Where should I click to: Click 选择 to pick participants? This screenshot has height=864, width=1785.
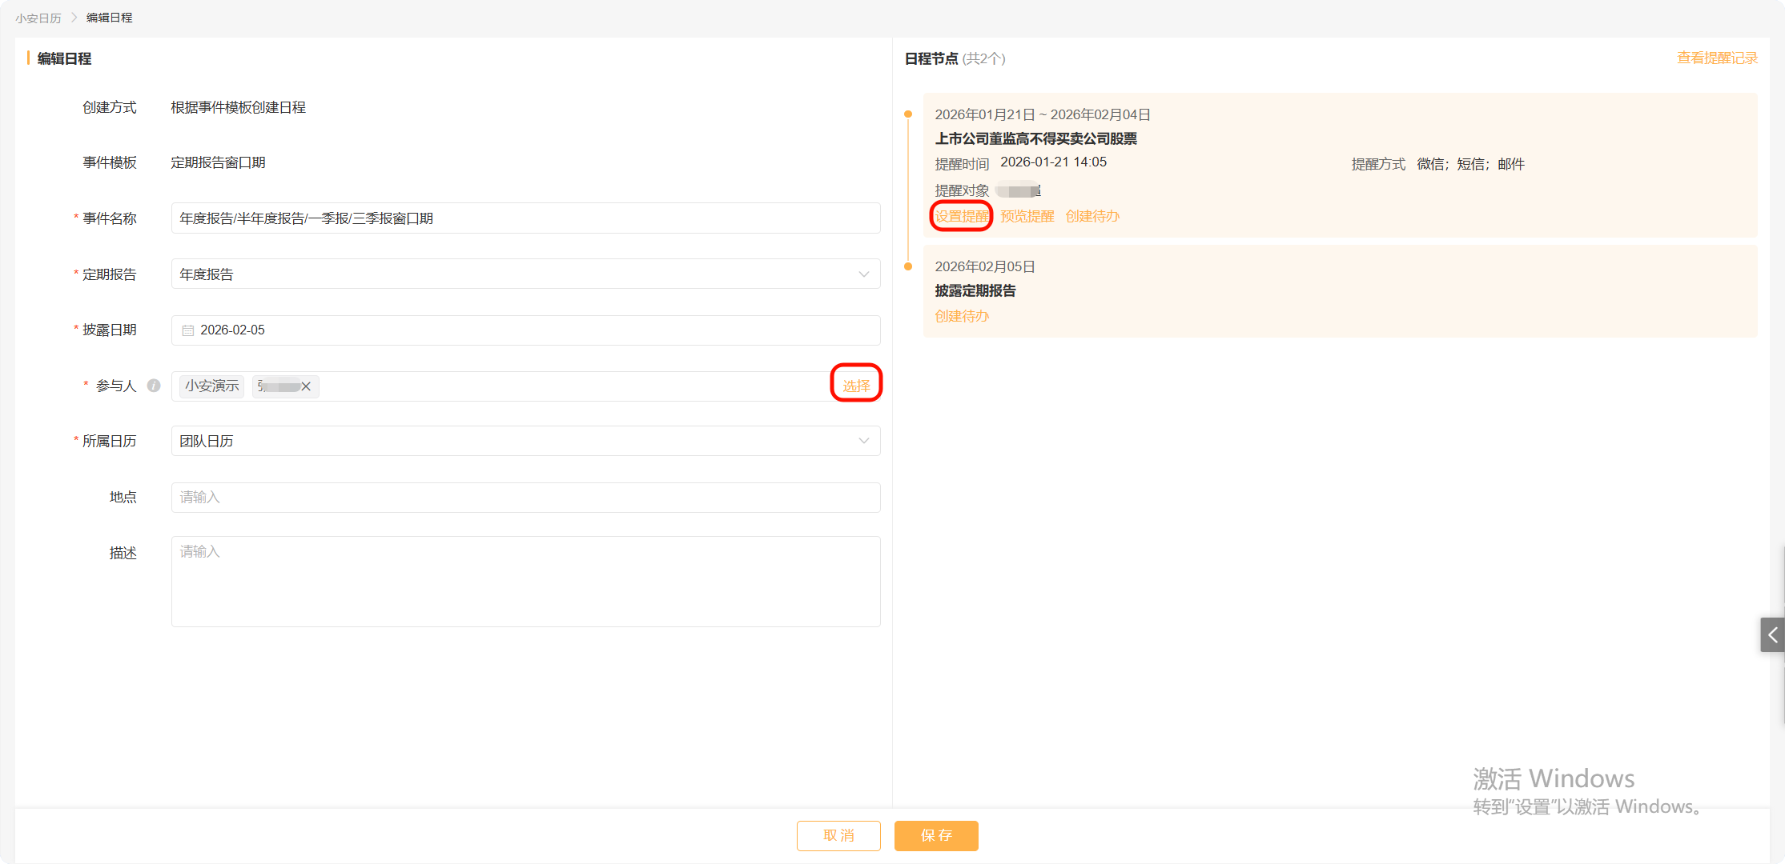[856, 386]
